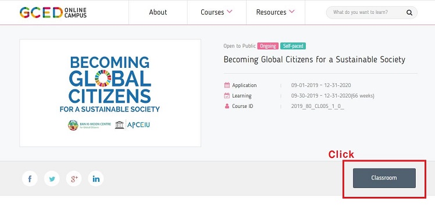Share the course on Google Plus
This screenshot has width=435, height=209.
coord(74,179)
